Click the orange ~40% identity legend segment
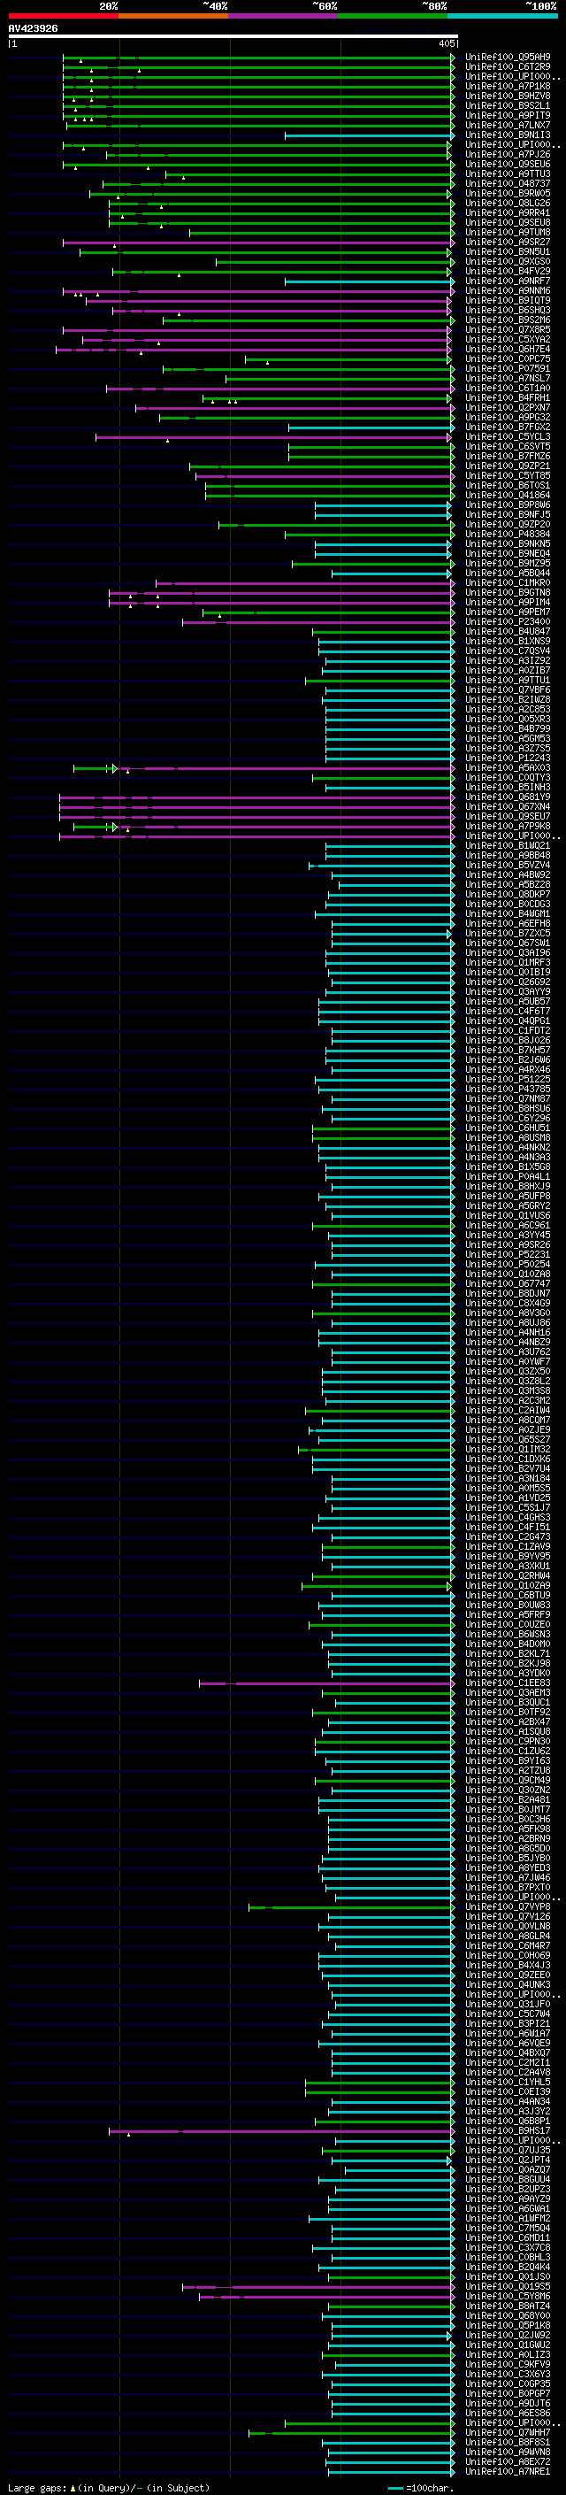Viewport: 566px width, 2495px height. pyautogui.click(x=173, y=16)
